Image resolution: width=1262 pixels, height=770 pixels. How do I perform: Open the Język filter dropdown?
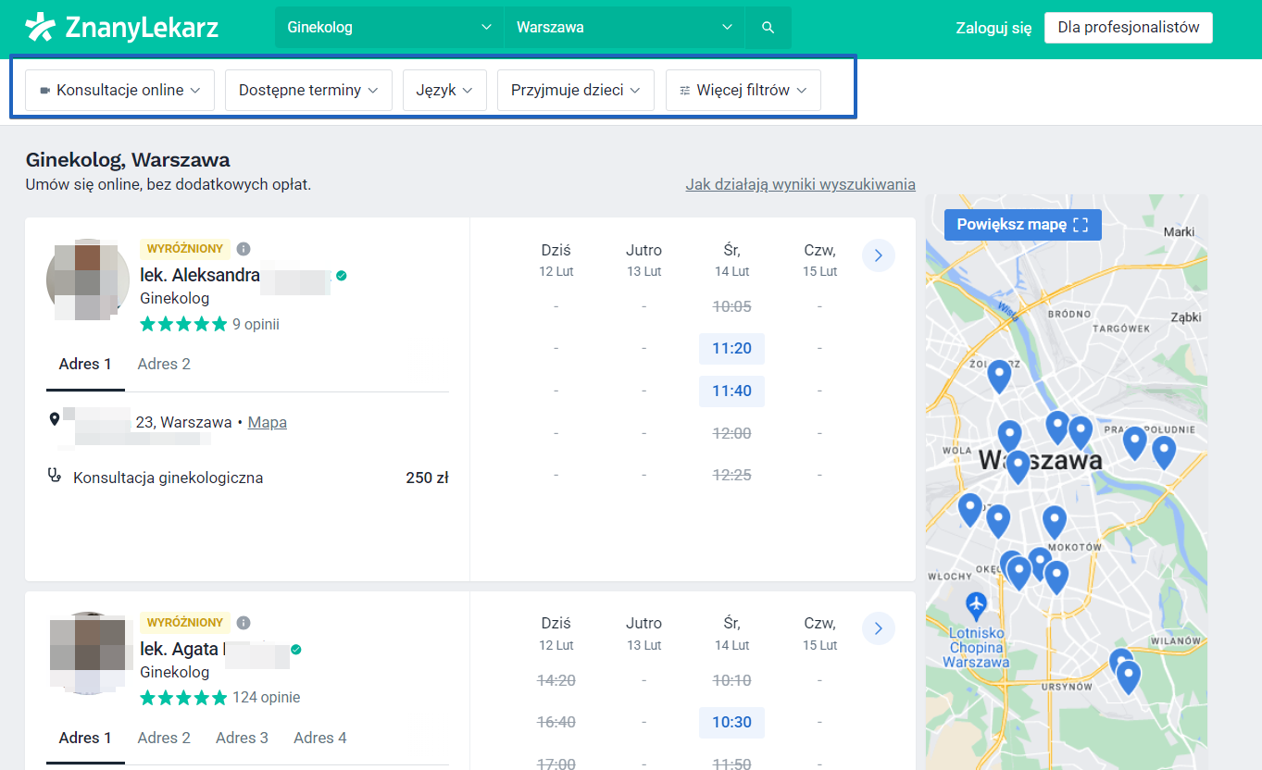tap(444, 91)
